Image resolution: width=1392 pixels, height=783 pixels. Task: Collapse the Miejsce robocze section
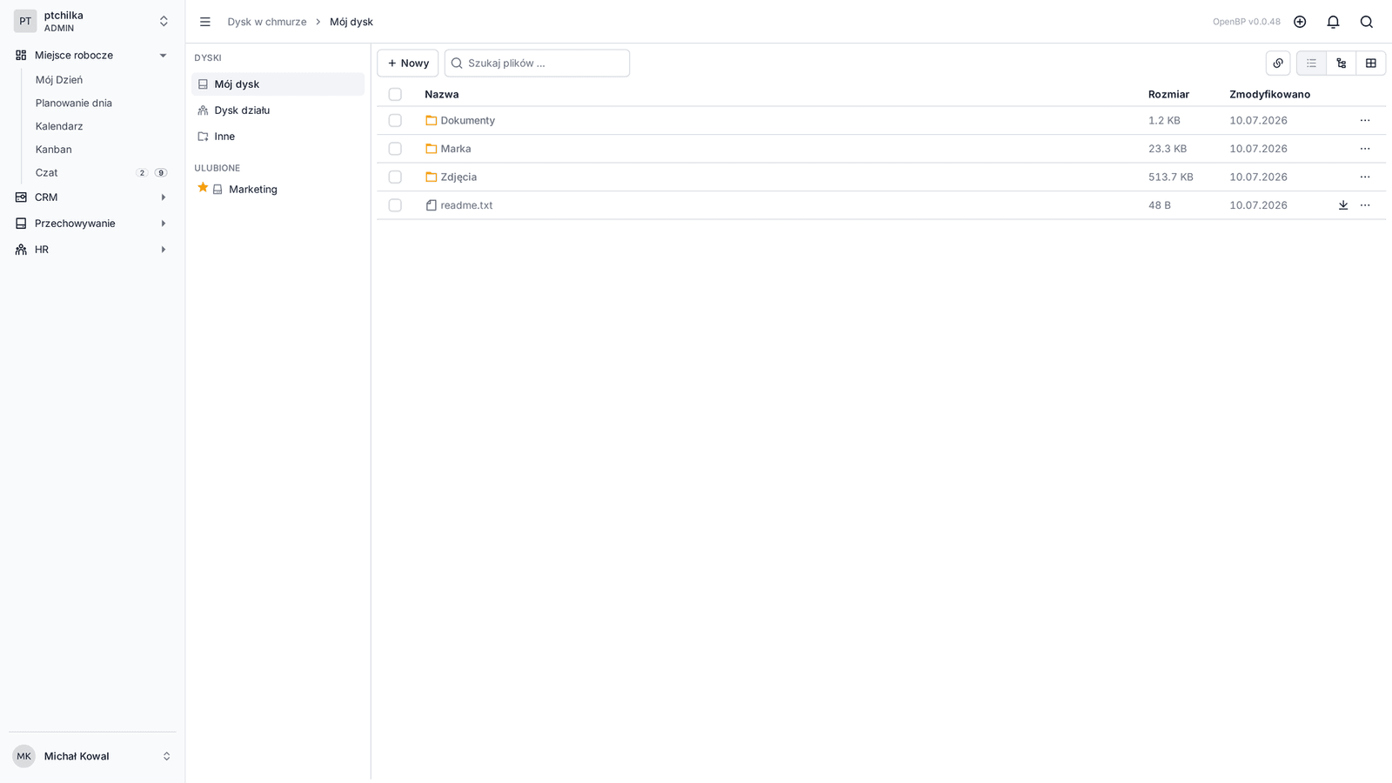92,55
